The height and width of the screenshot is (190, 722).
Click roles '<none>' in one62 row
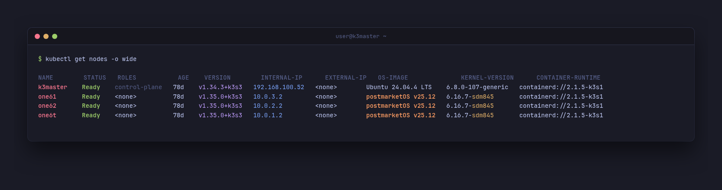pyautogui.click(x=126, y=106)
